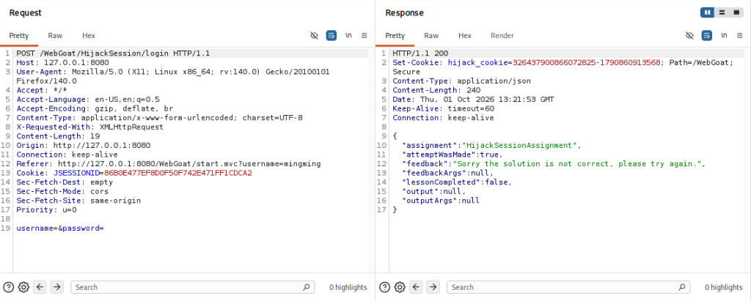The width and height of the screenshot is (751, 301).
Task: Switch Request view to Raw tab
Action: pyautogui.click(x=55, y=35)
